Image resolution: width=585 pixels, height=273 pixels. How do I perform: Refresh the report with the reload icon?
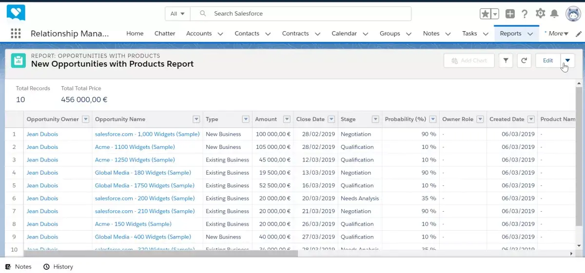[x=524, y=60]
